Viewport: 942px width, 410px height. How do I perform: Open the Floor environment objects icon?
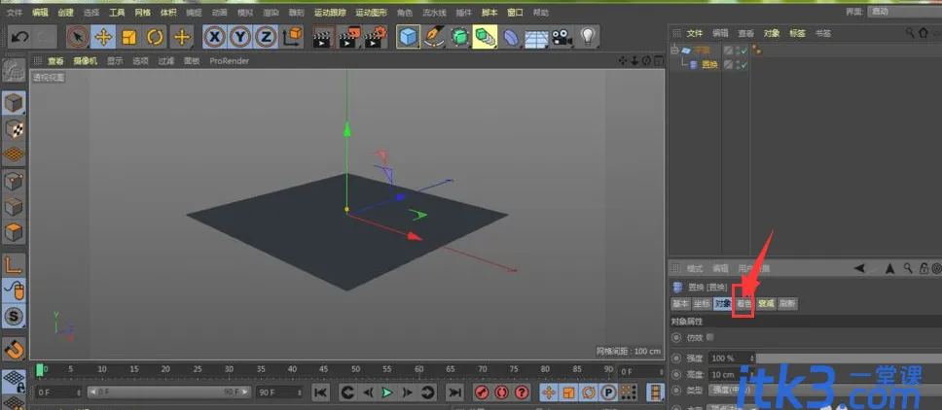(536, 38)
